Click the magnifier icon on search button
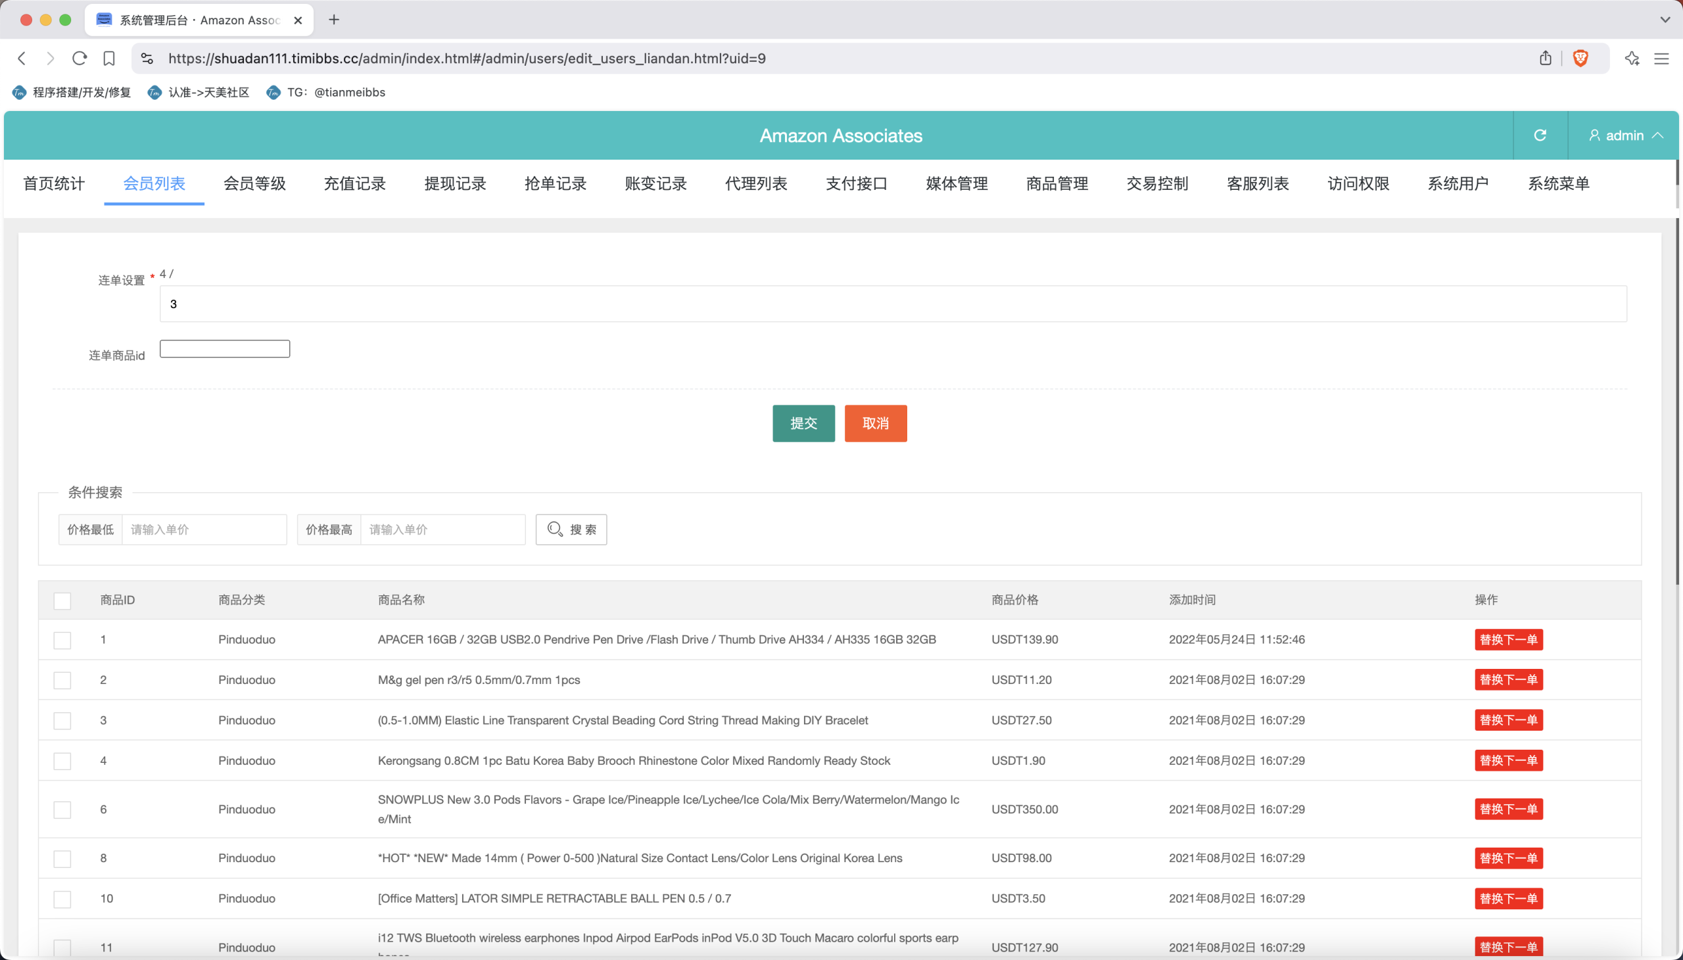 point(556,530)
